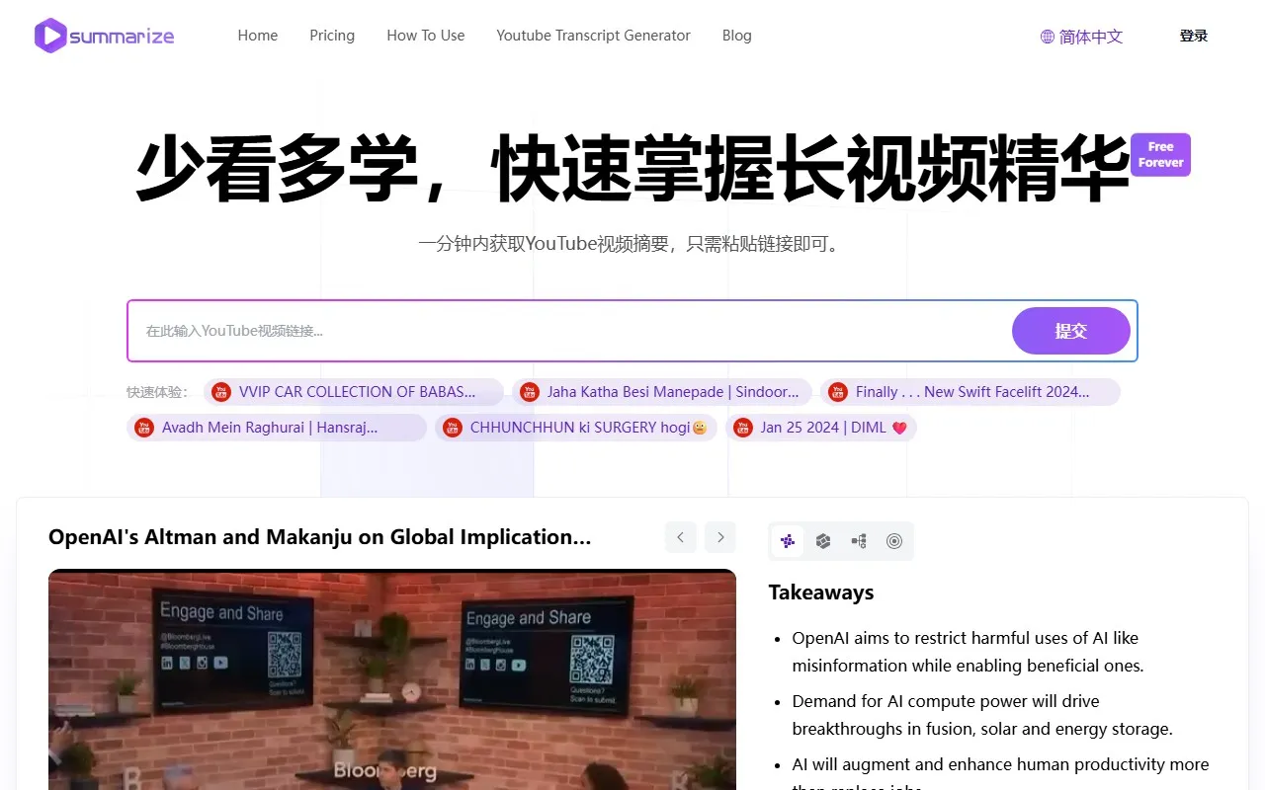
Task: Switch to the hexagon cube view icon
Action: coord(823,541)
